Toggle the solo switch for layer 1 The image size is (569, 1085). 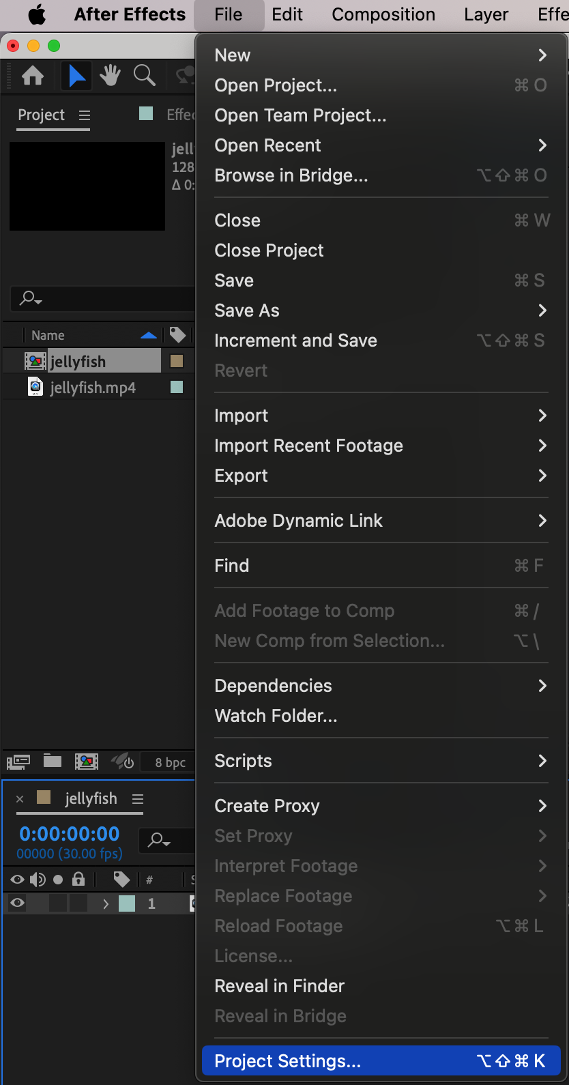click(58, 903)
